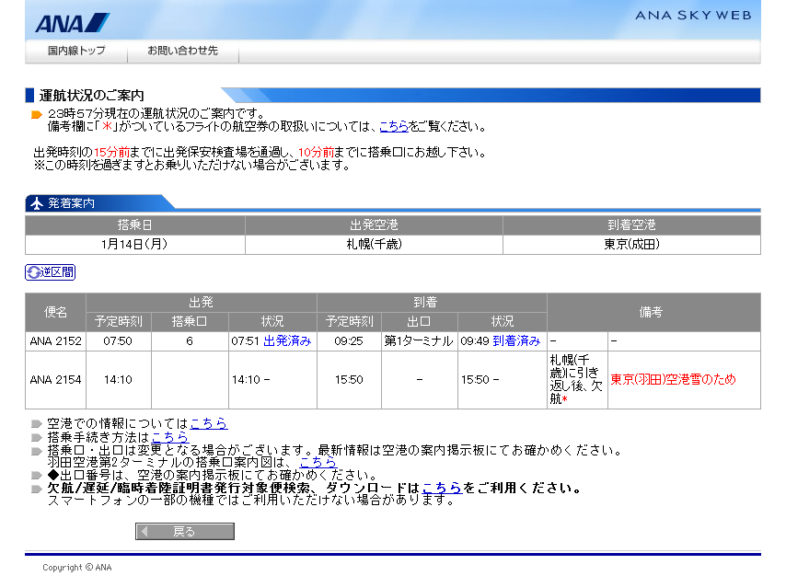The height and width of the screenshot is (576, 786).
Task: Open the お問い合わせ先 tab
Action: click(x=182, y=51)
